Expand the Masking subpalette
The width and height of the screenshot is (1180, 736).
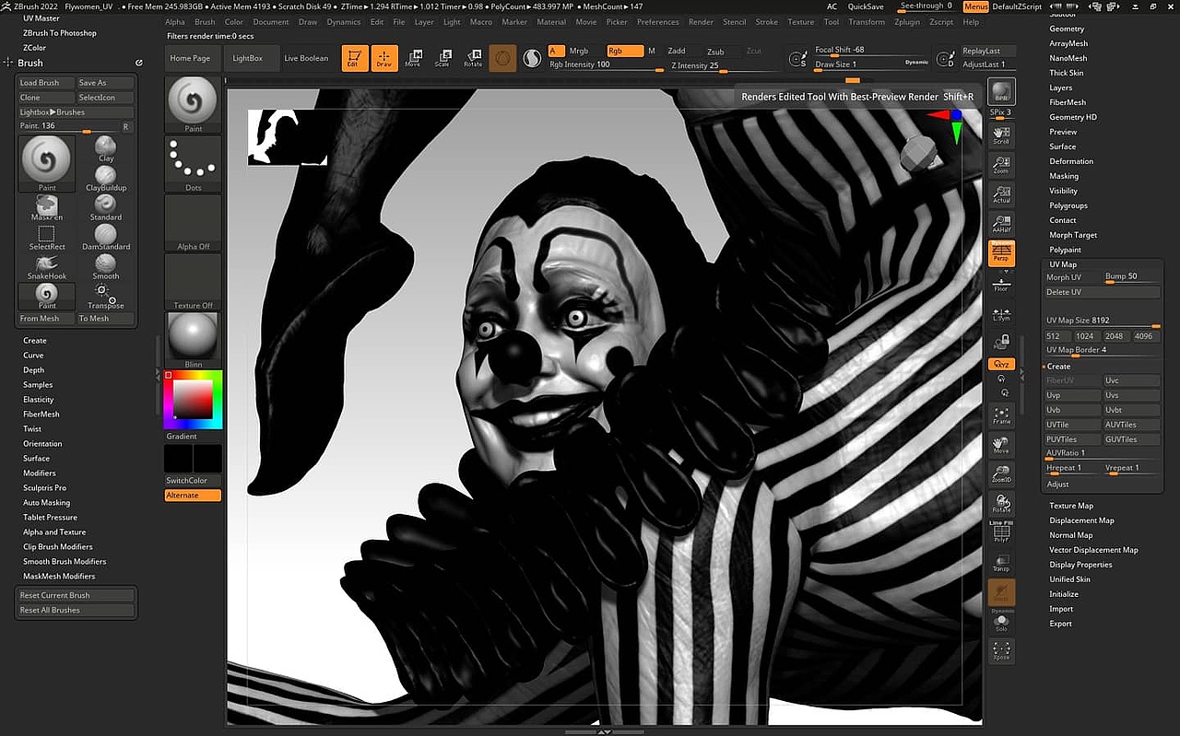click(1063, 176)
